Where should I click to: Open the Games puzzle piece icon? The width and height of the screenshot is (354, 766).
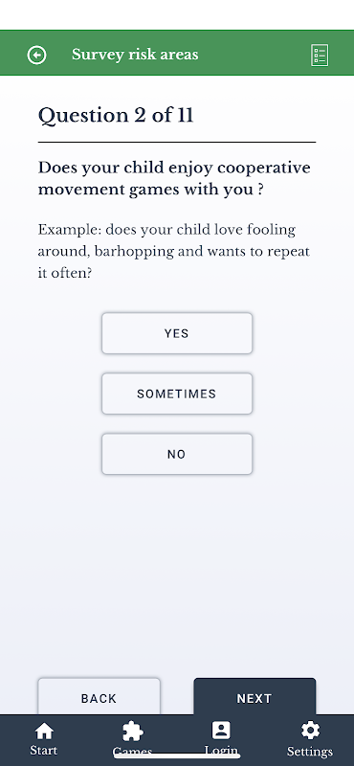pyautogui.click(x=132, y=732)
